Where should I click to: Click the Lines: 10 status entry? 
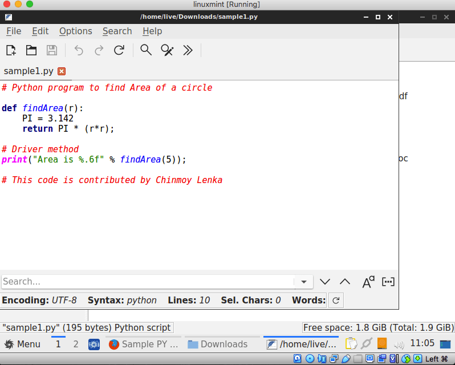(x=189, y=300)
